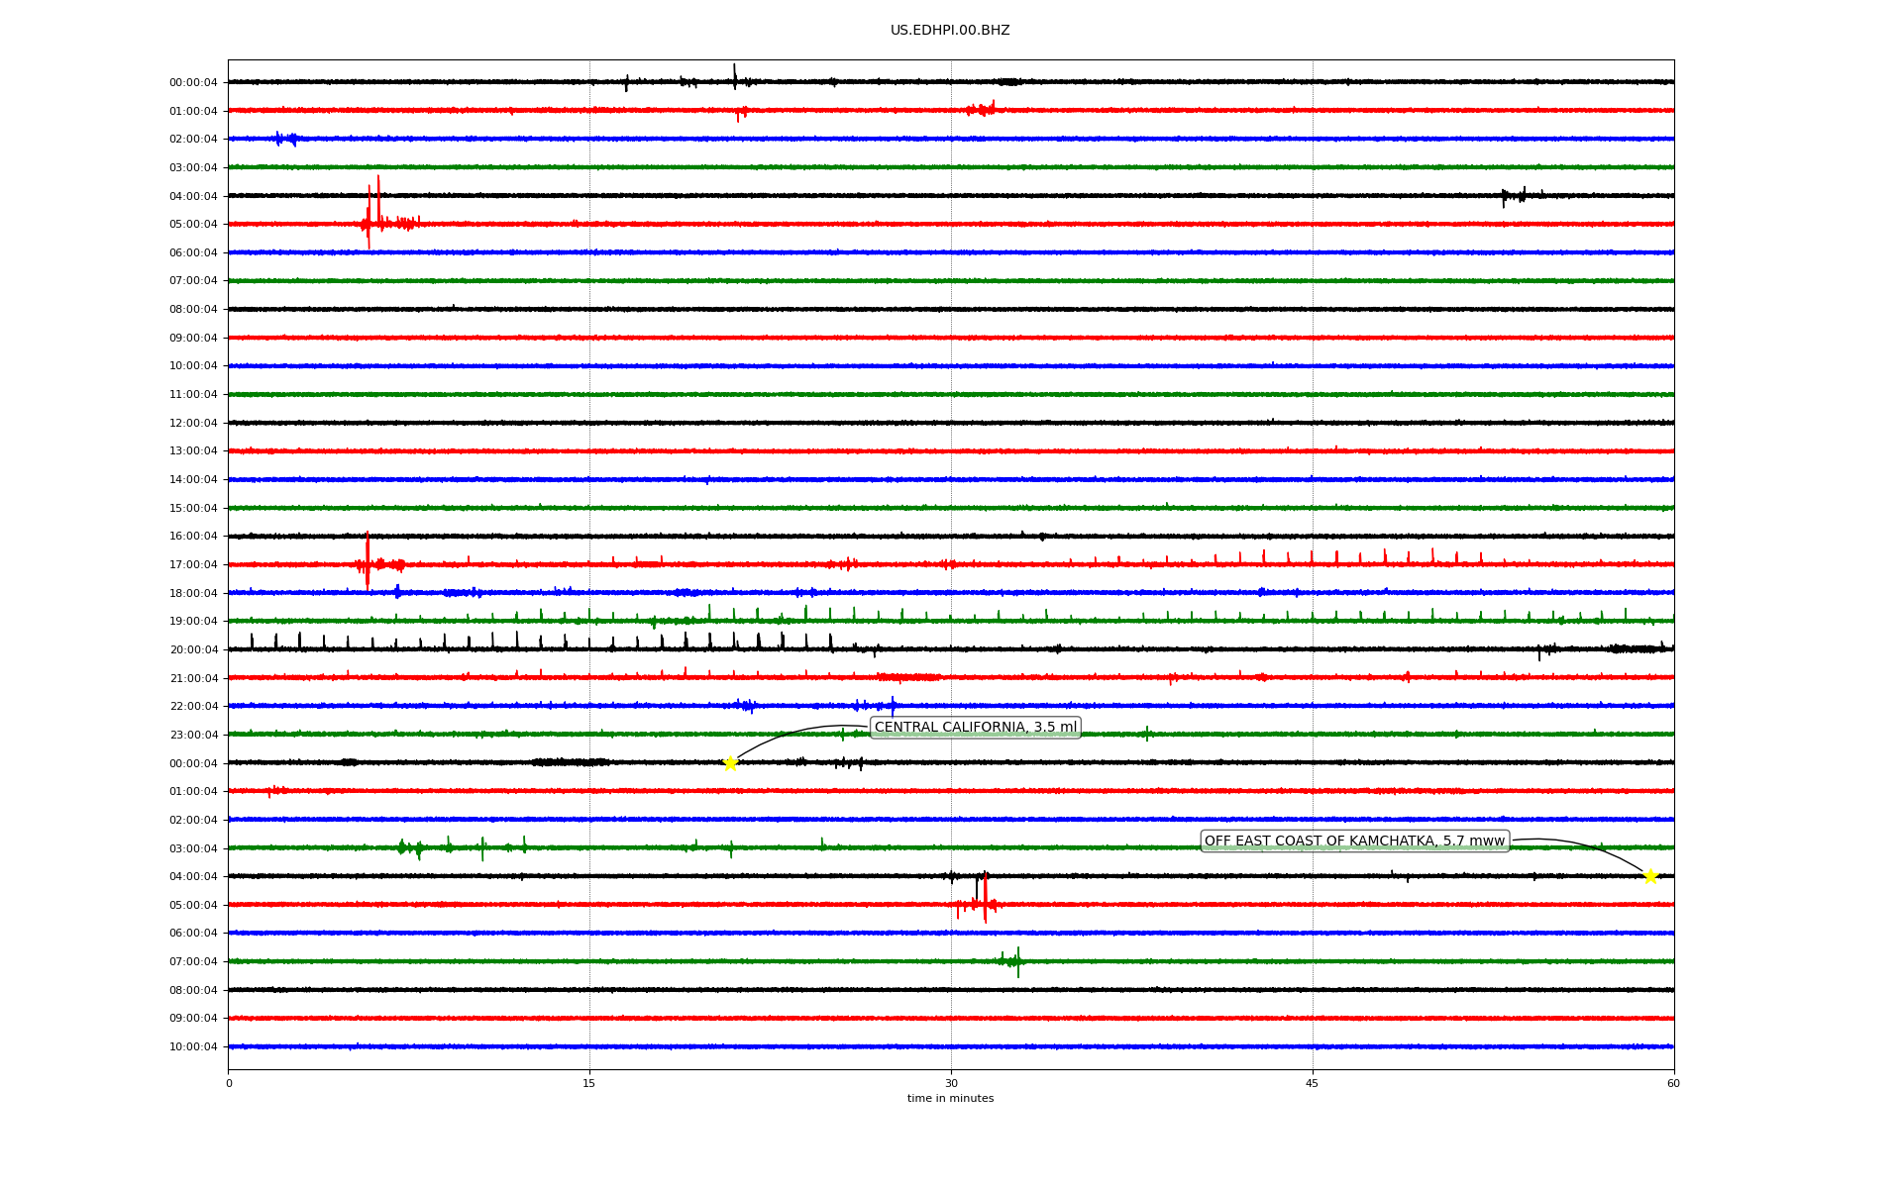Select the 11:00:04 trace time label
The height and width of the screenshot is (1188, 1902).
pos(193,395)
